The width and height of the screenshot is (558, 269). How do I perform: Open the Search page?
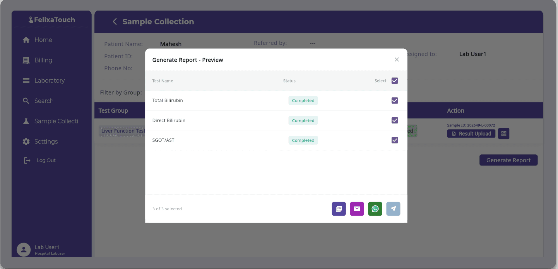click(x=44, y=101)
